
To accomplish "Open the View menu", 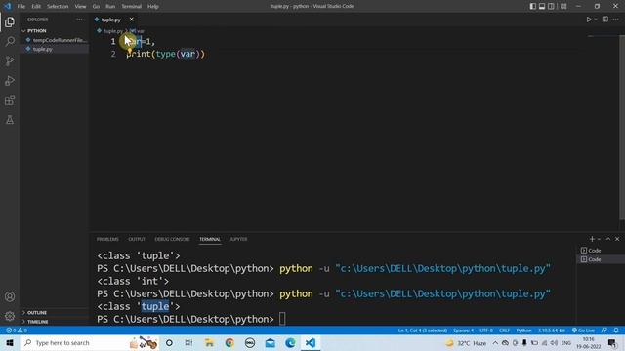I will coord(80,6).
